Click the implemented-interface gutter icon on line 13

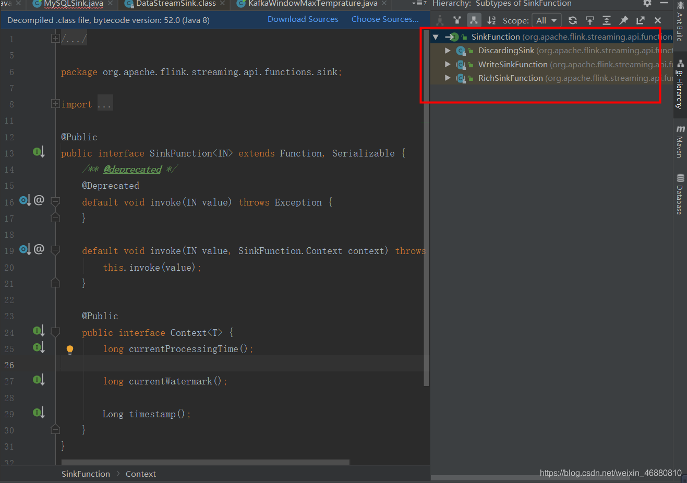tap(39, 152)
